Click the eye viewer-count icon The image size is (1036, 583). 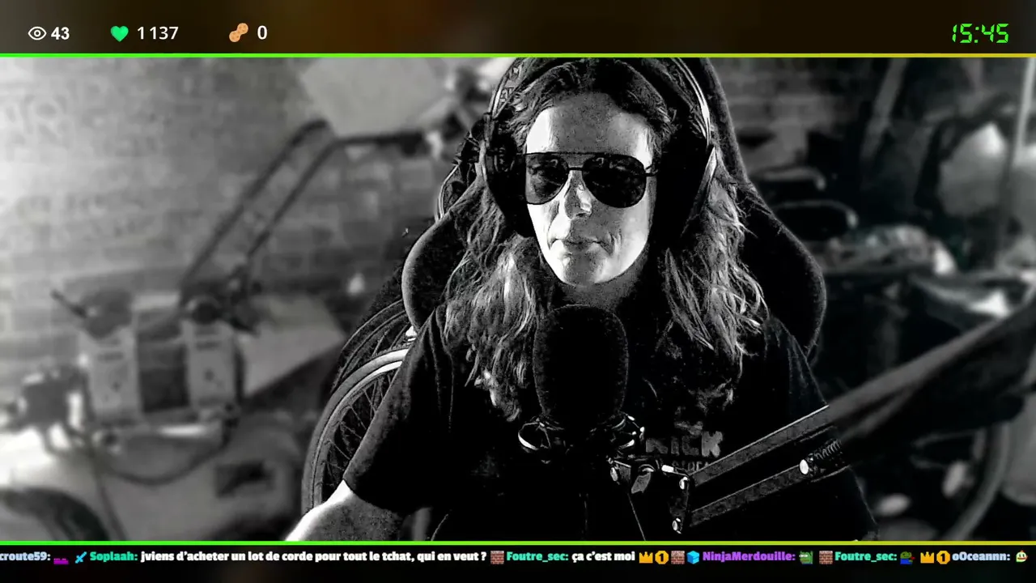[x=37, y=33]
